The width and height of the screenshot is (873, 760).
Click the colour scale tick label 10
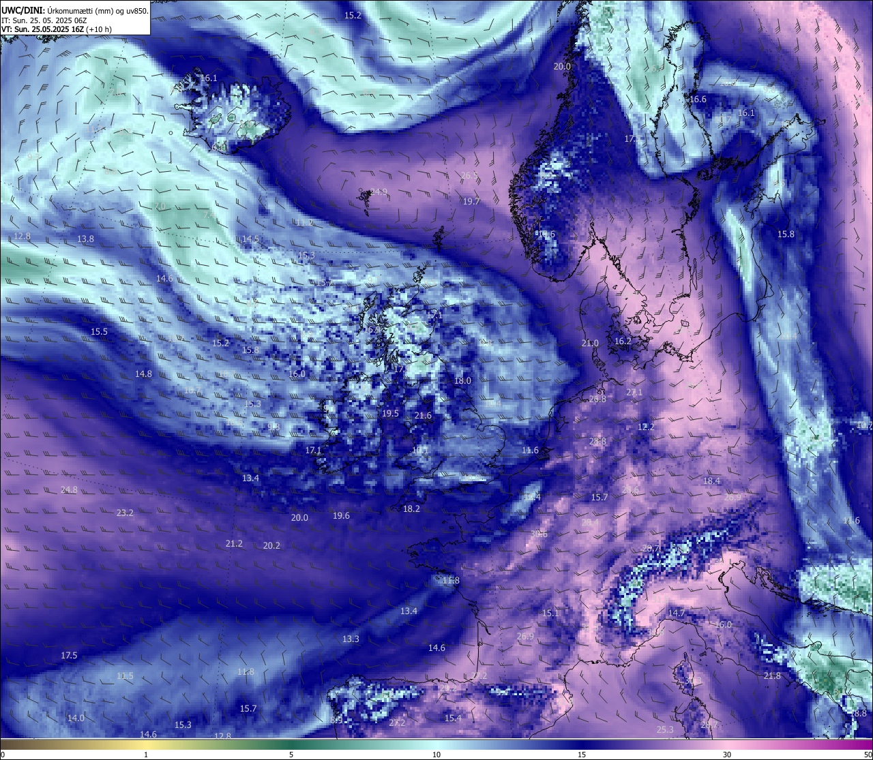click(x=436, y=754)
